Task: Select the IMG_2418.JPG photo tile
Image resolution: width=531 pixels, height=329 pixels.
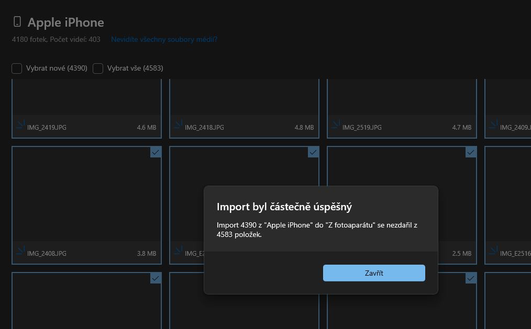Action: (x=244, y=99)
